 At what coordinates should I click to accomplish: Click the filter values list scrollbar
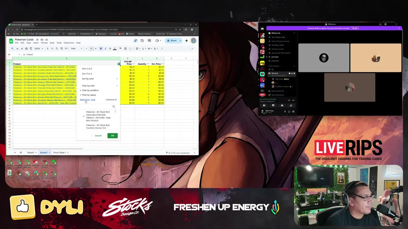tap(115, 111)
